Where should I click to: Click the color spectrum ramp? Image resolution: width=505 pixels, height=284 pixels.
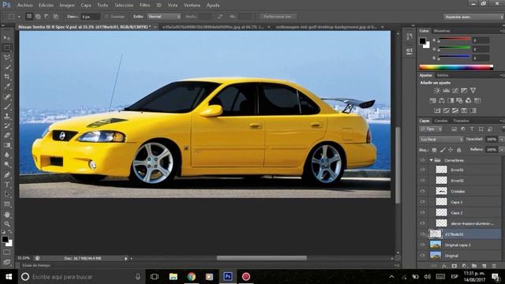(x=456, y=67)
